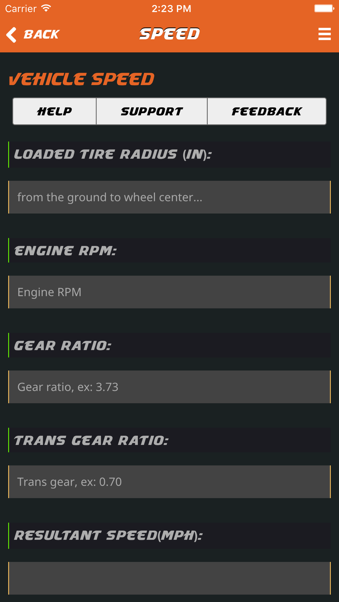Tap the battery indicator icon
The height and width of the screenshot is (602, 339).
[324, 8]
